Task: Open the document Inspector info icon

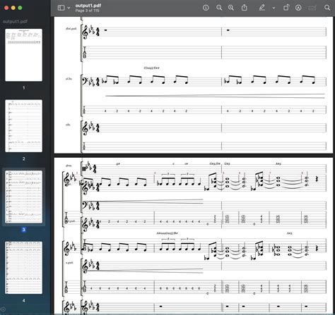Action: [206, 8]
